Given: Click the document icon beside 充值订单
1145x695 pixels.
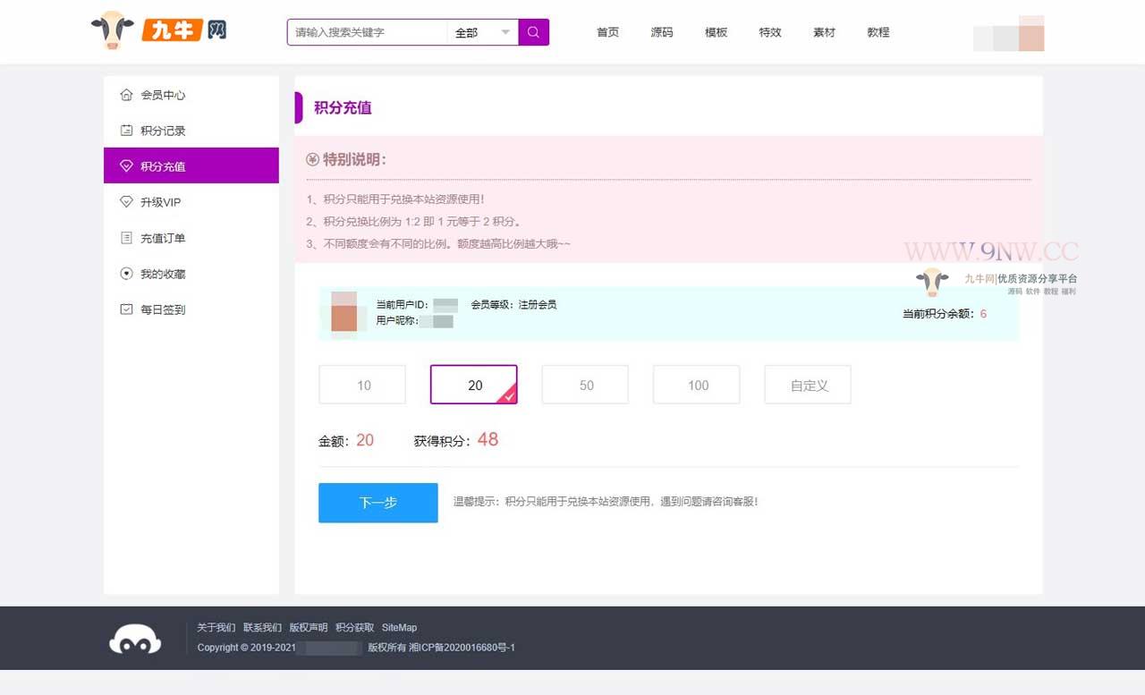Looking at the screenshot, I should tap(126, 238).
